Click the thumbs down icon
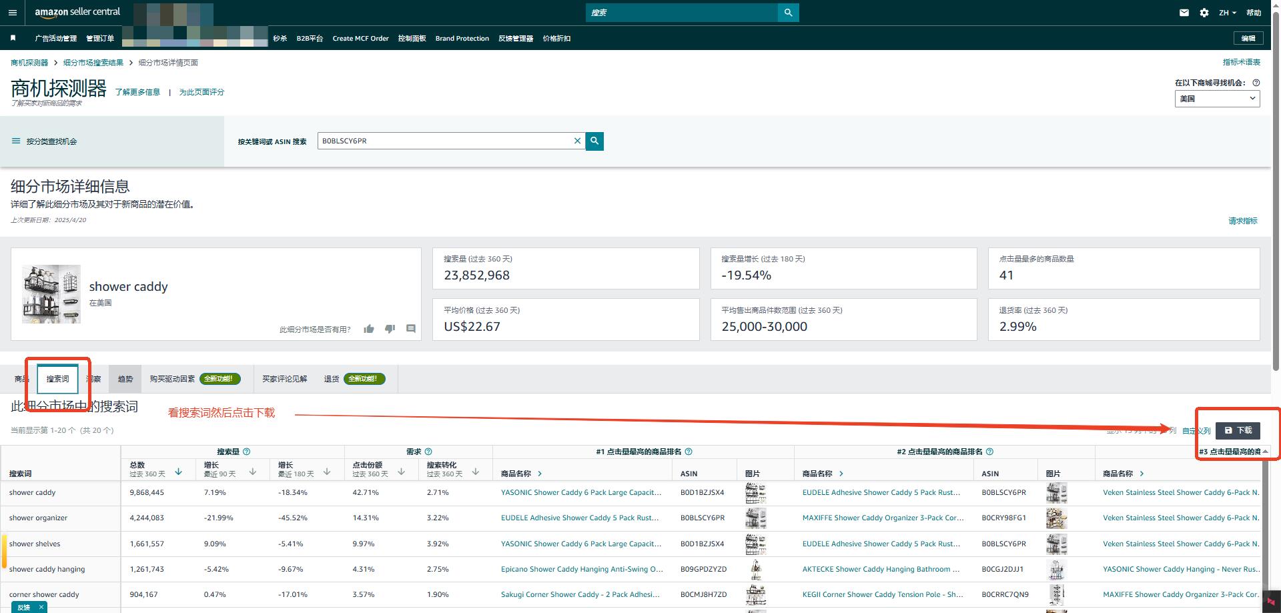Image resolution: width=1281 pixels, height=613 pixels. pyautogui.click(x=390, y=329)
